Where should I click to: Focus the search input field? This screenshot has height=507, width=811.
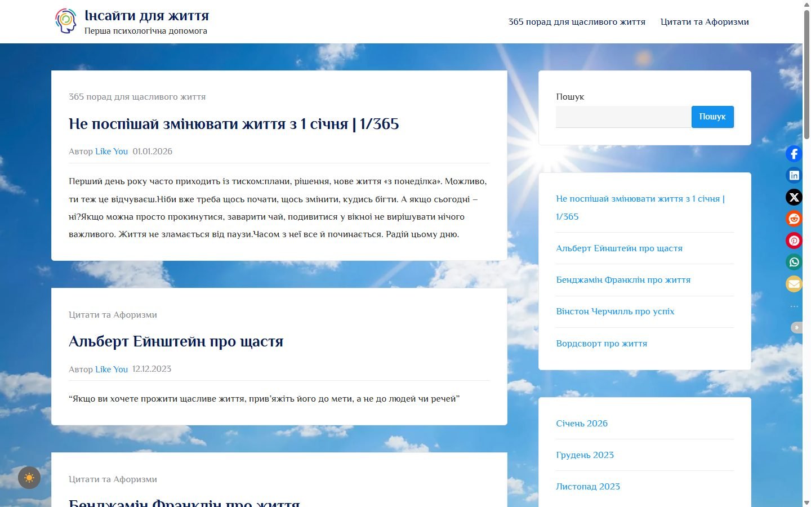click(x=623, y=117)
